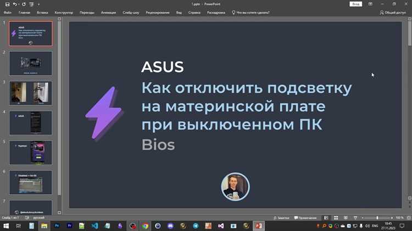Open Premiere Pro from the taskbar

click(69, 226)
